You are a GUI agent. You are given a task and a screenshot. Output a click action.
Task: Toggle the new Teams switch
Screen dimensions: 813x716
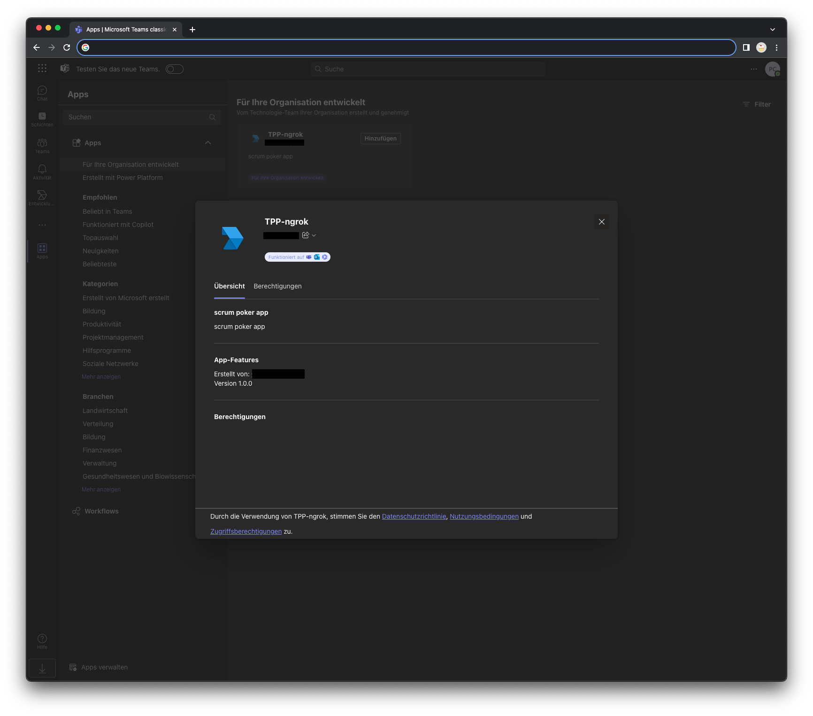(175, 69)
